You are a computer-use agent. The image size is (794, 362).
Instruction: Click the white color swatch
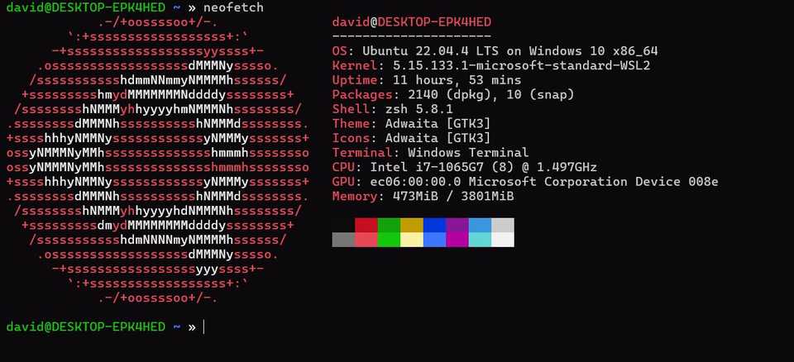tap(503, 240)
